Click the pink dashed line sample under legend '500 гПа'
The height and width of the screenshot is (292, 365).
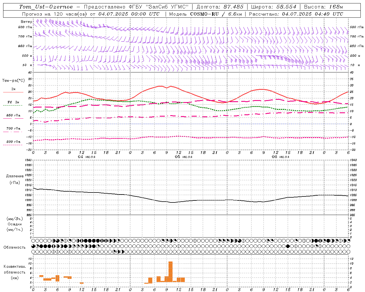13,145
